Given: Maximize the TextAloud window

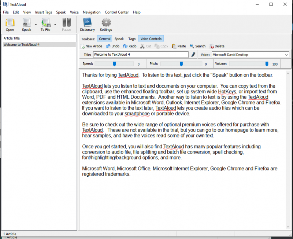Looking at the screenshot, I should click(x=271, y=4).
